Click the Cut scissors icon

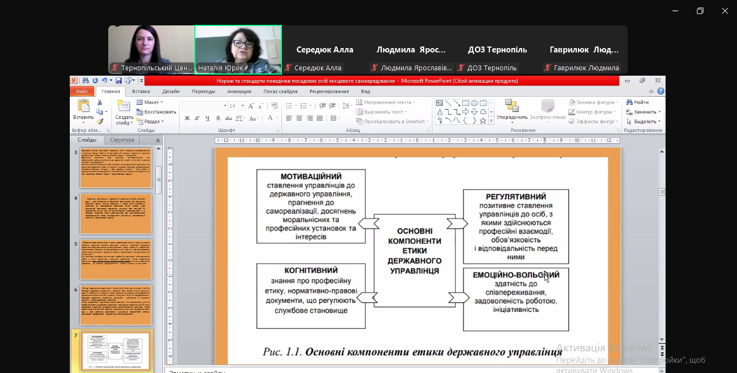[100, 103]
